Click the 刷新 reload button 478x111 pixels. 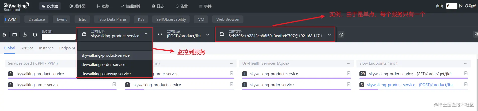pyautogui.click(x=470, y=6)
